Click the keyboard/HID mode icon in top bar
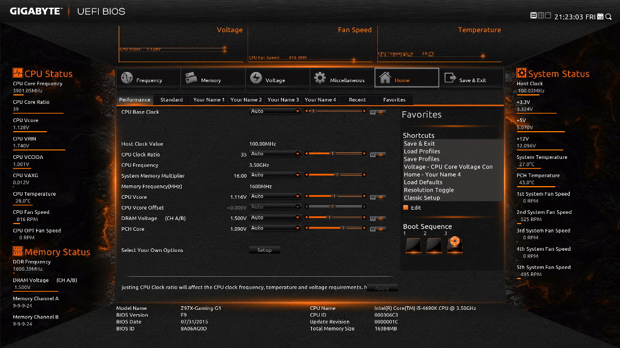The image size is (620, 348). click(533, 15)
